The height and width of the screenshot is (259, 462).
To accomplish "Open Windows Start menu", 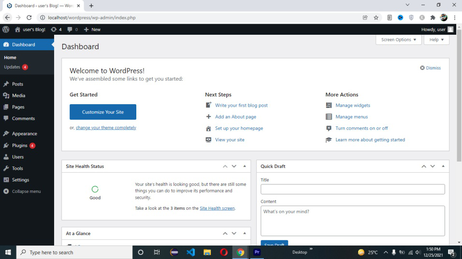I will [8, 252].
